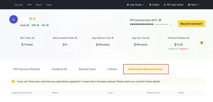Click the Negative 0 feedback text
Screen dimensions: 213x102
coord(184,49)
